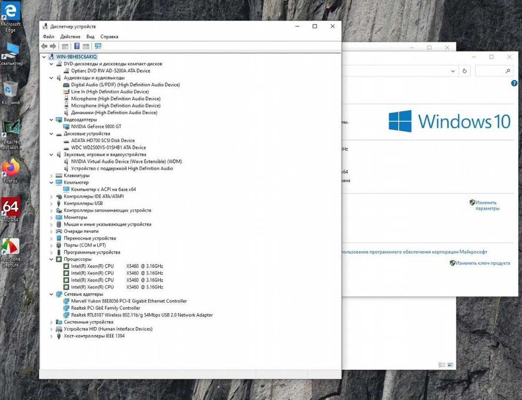Collapse the Аудиовходы и аудиовыходы category
The image size is (522, 400).
pyautogui.click(x=52, y=78)
